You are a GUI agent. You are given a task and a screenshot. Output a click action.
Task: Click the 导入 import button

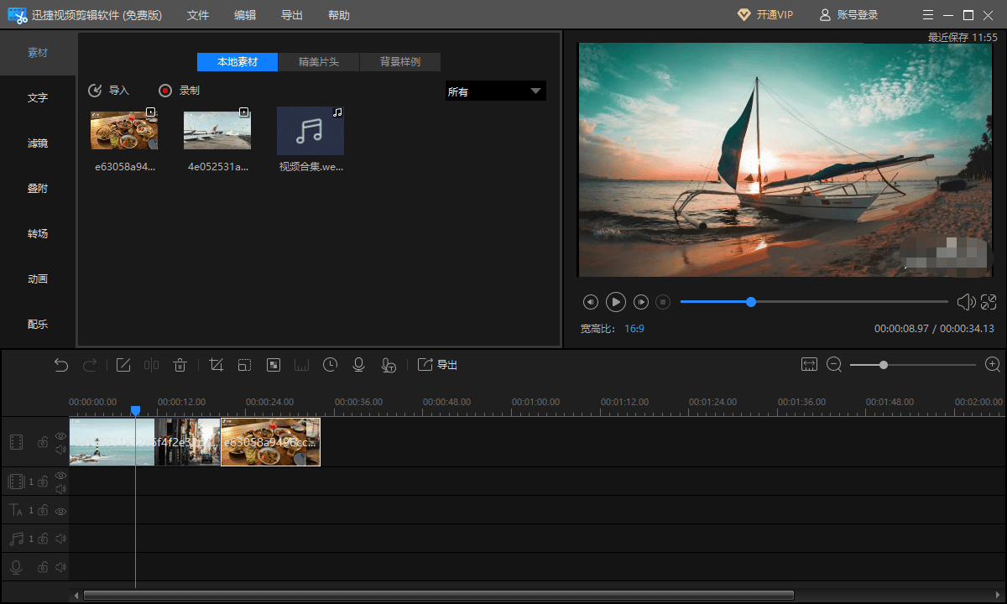click(x=109, y=91)
